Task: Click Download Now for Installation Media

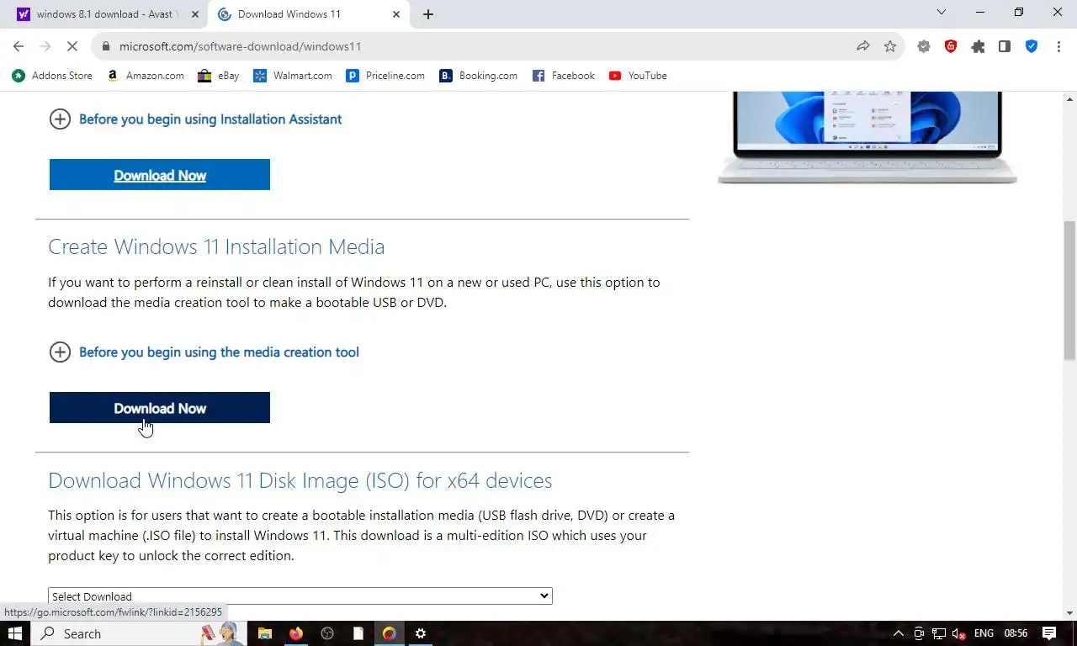Action: 160,408
